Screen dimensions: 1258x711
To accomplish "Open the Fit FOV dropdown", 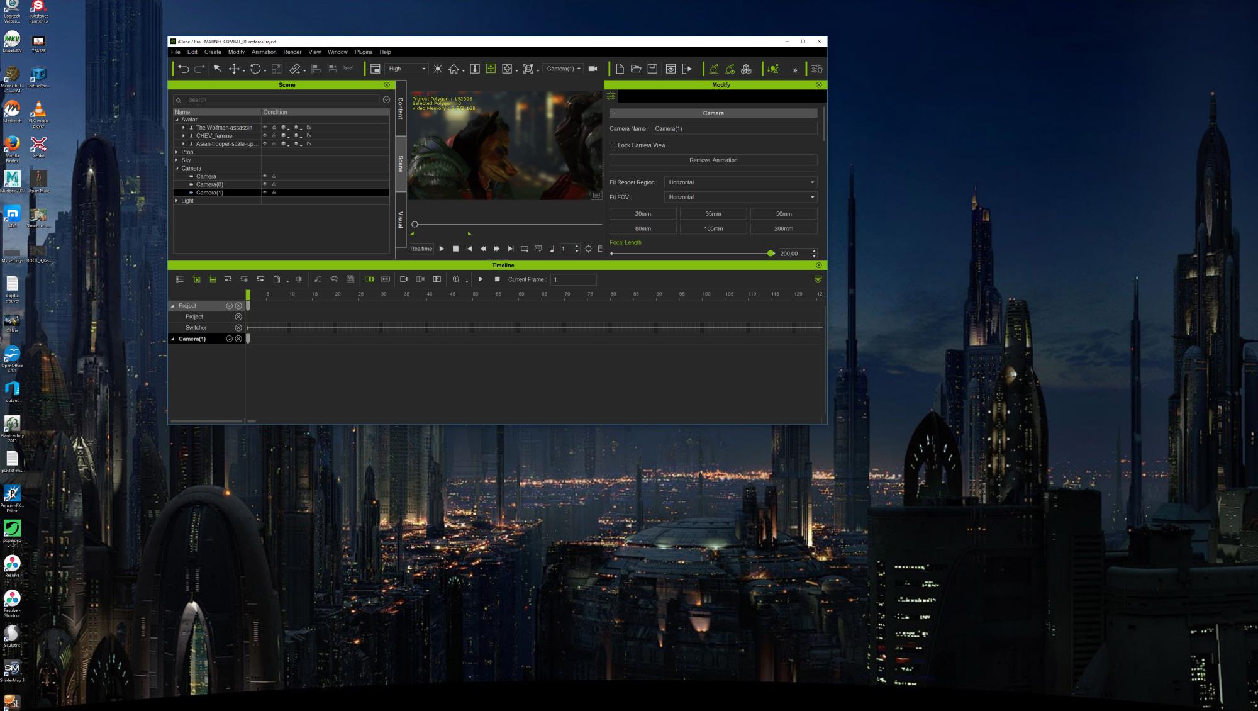I will point(740,198).
